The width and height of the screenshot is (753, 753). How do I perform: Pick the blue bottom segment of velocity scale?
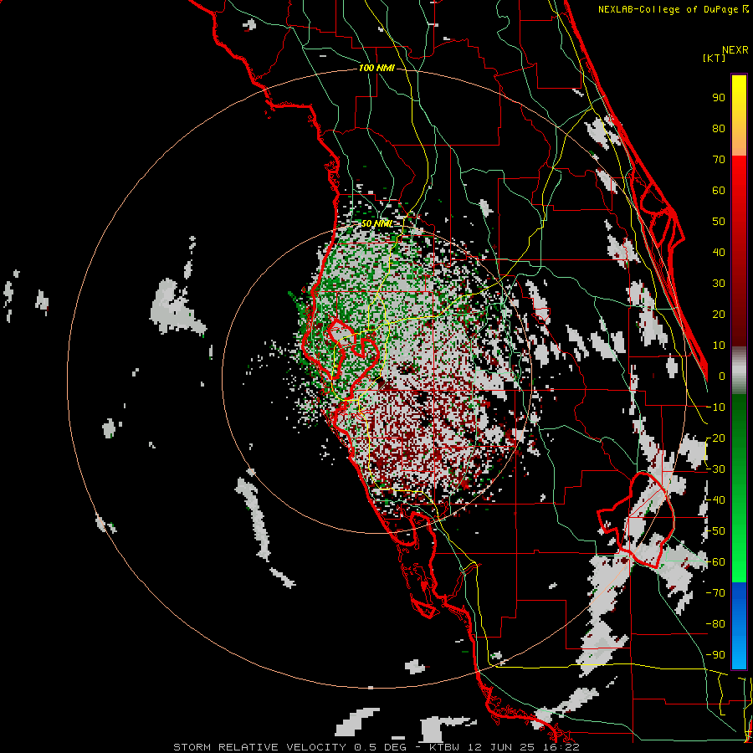[x=739, y=626]
